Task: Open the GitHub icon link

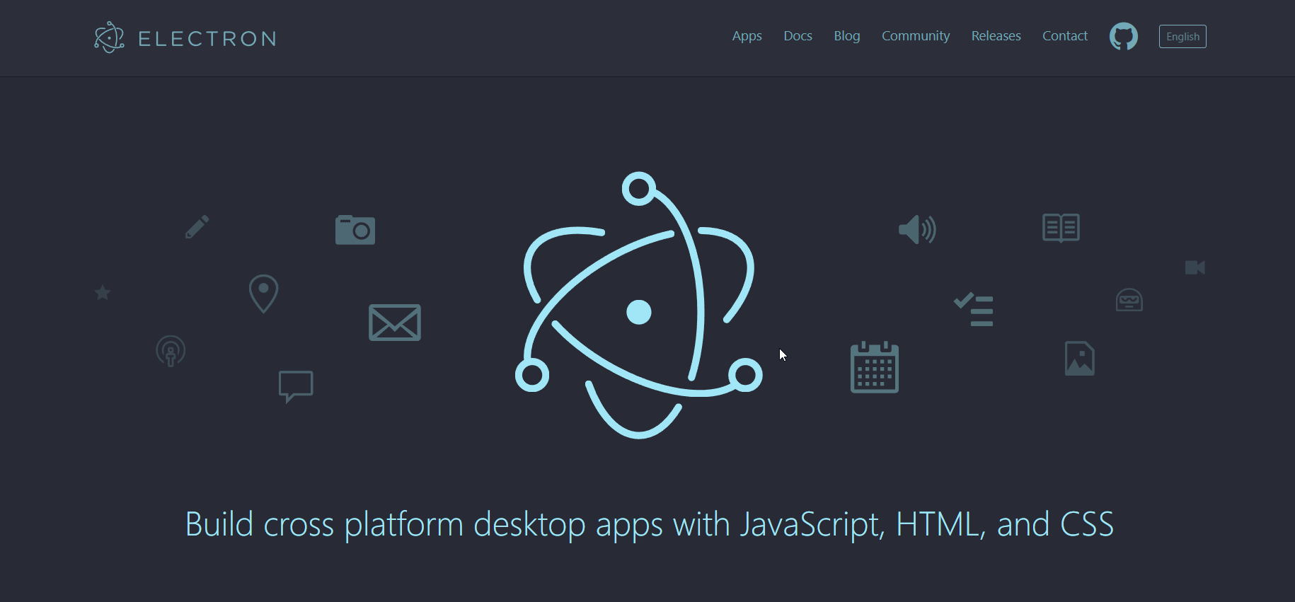Action: pyautogui.click(x=1124, y=36)
